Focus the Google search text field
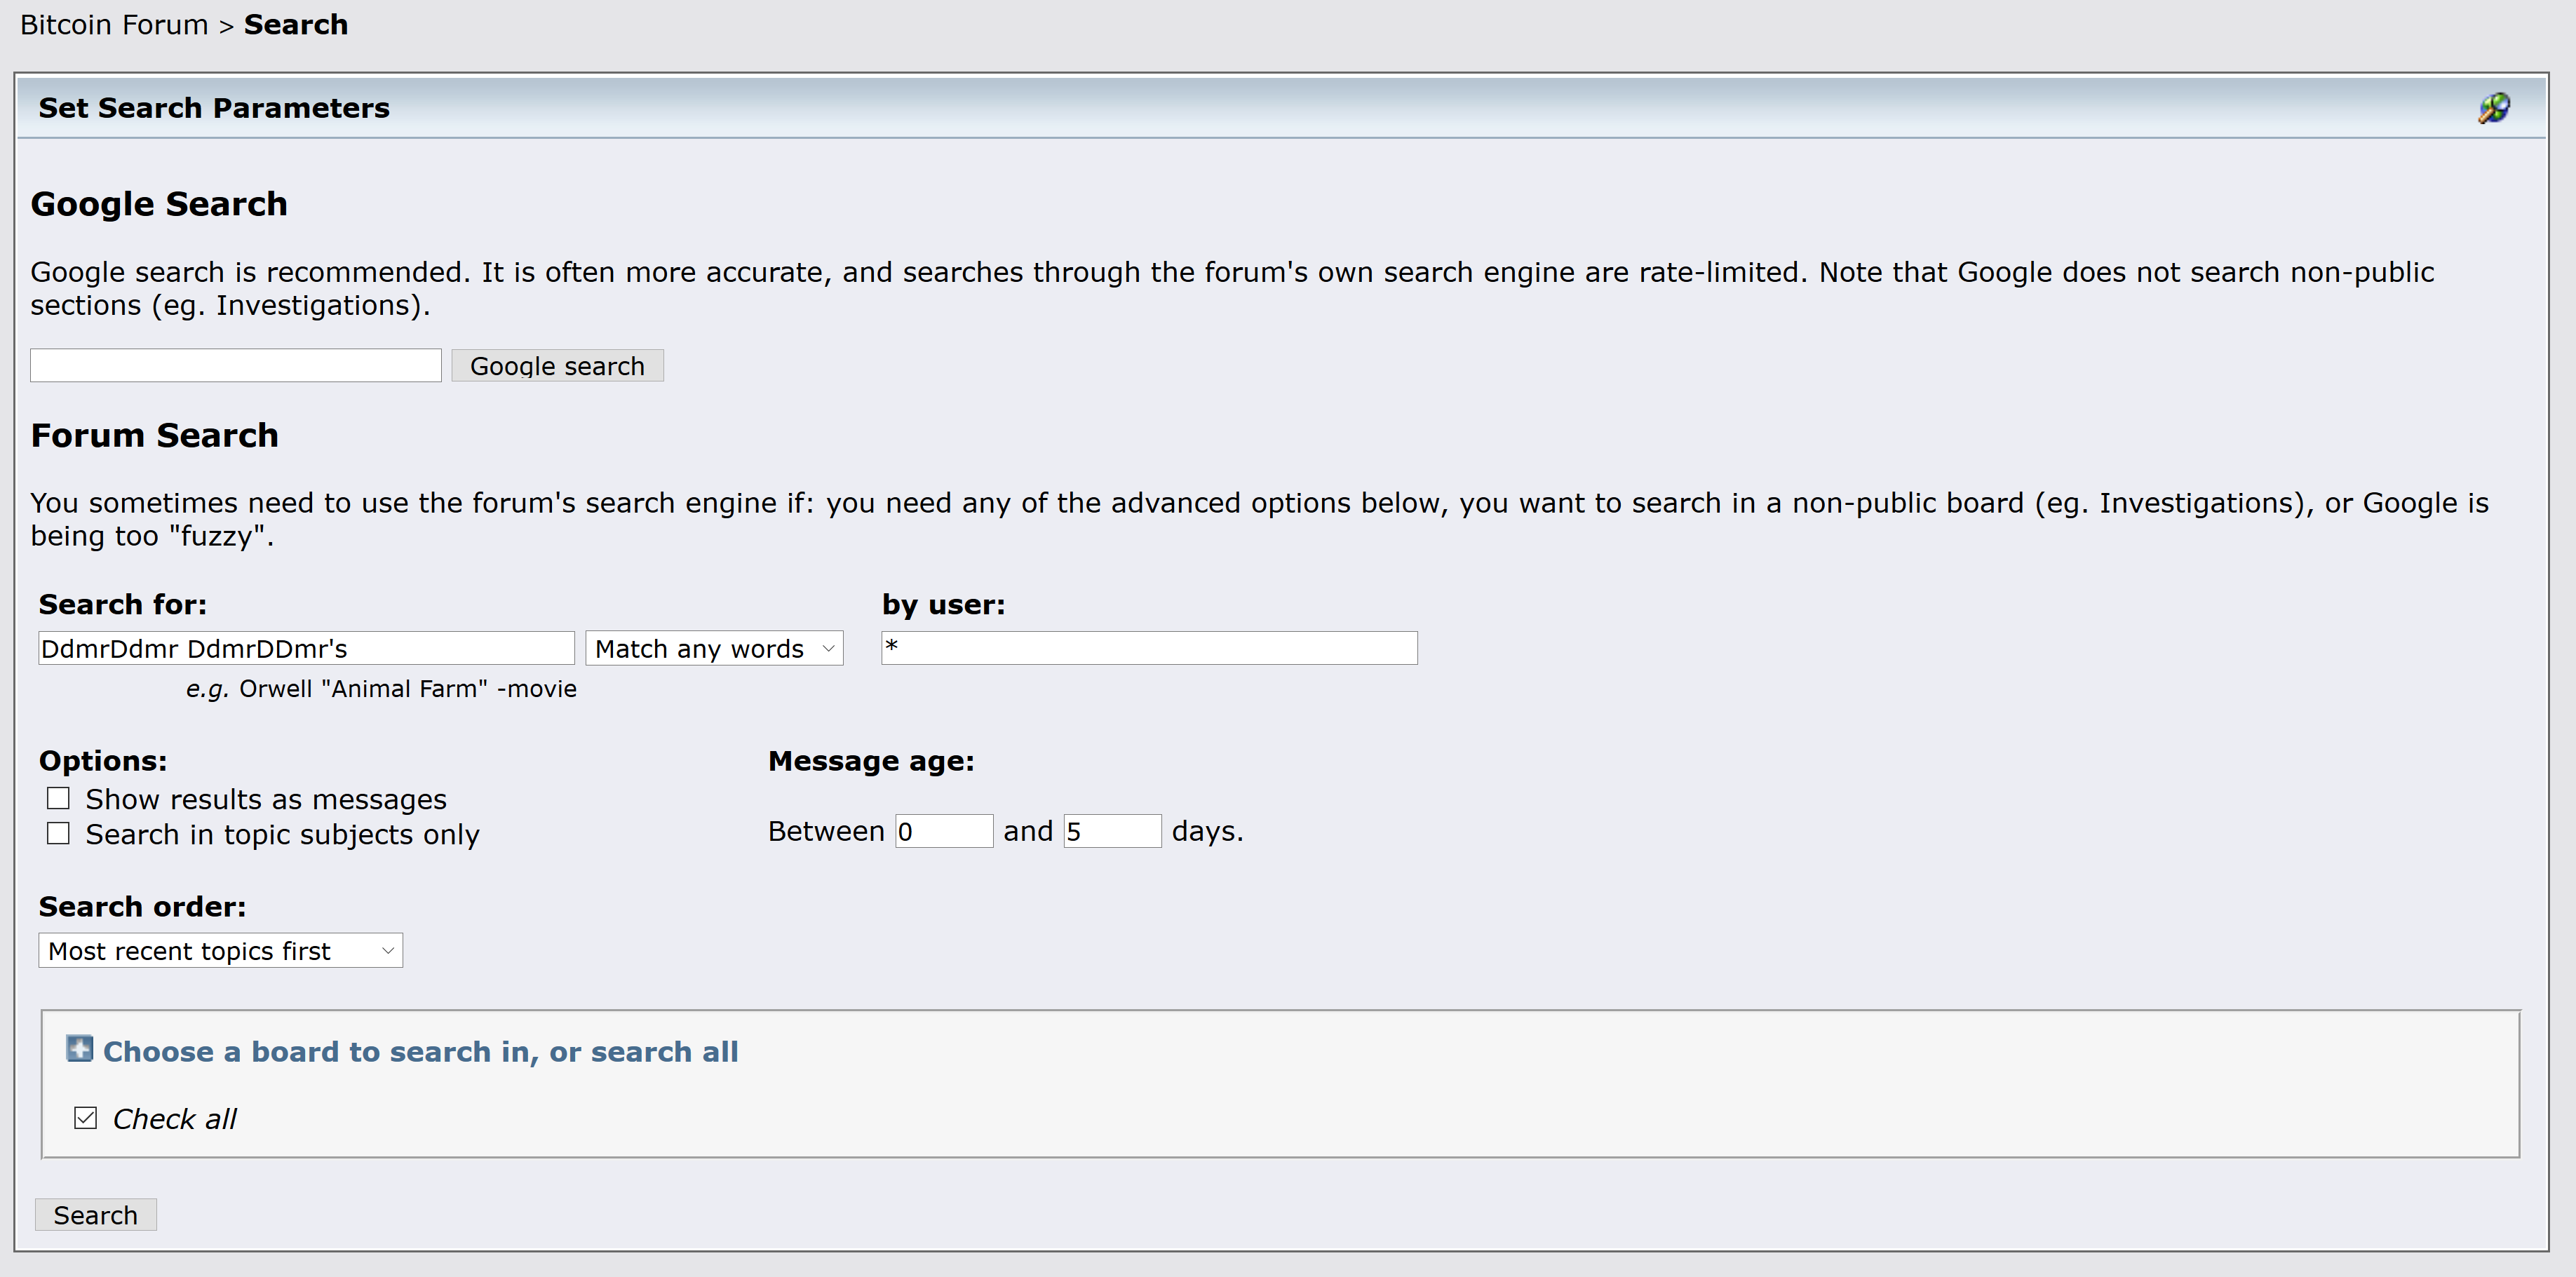 pos(235,365)
